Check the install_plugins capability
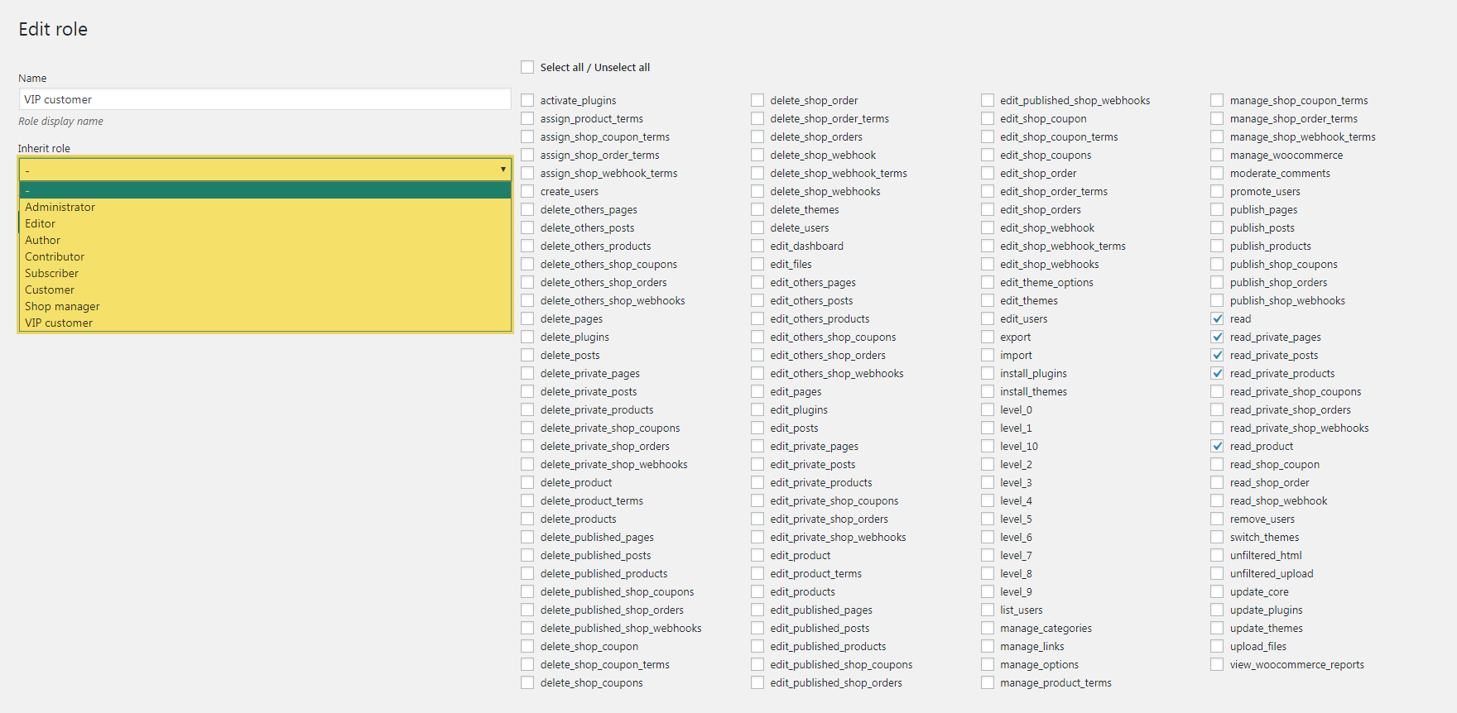 988,373
